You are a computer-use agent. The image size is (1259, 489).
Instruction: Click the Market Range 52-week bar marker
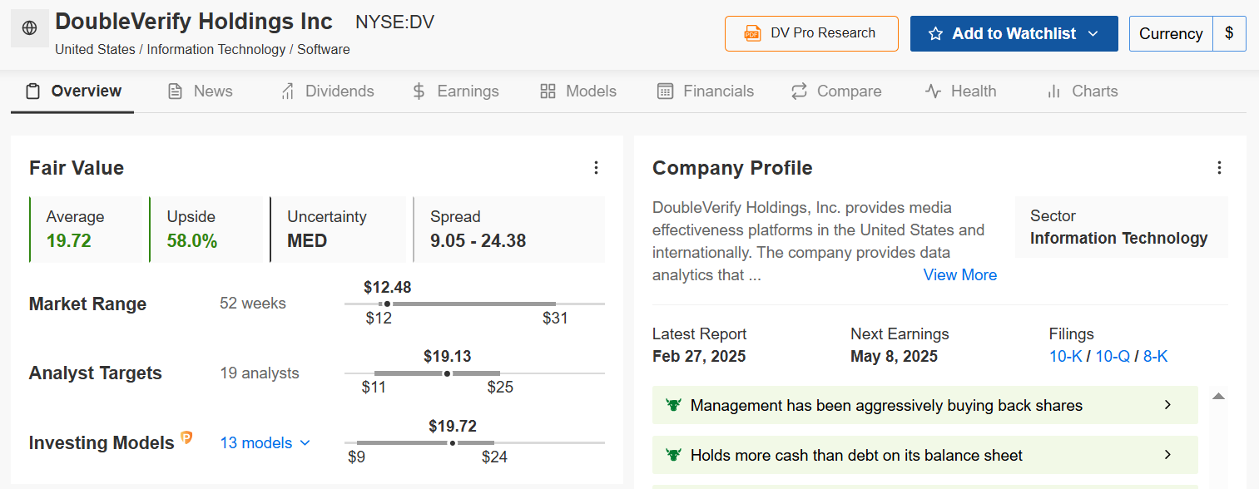click(x=387, y=304)
